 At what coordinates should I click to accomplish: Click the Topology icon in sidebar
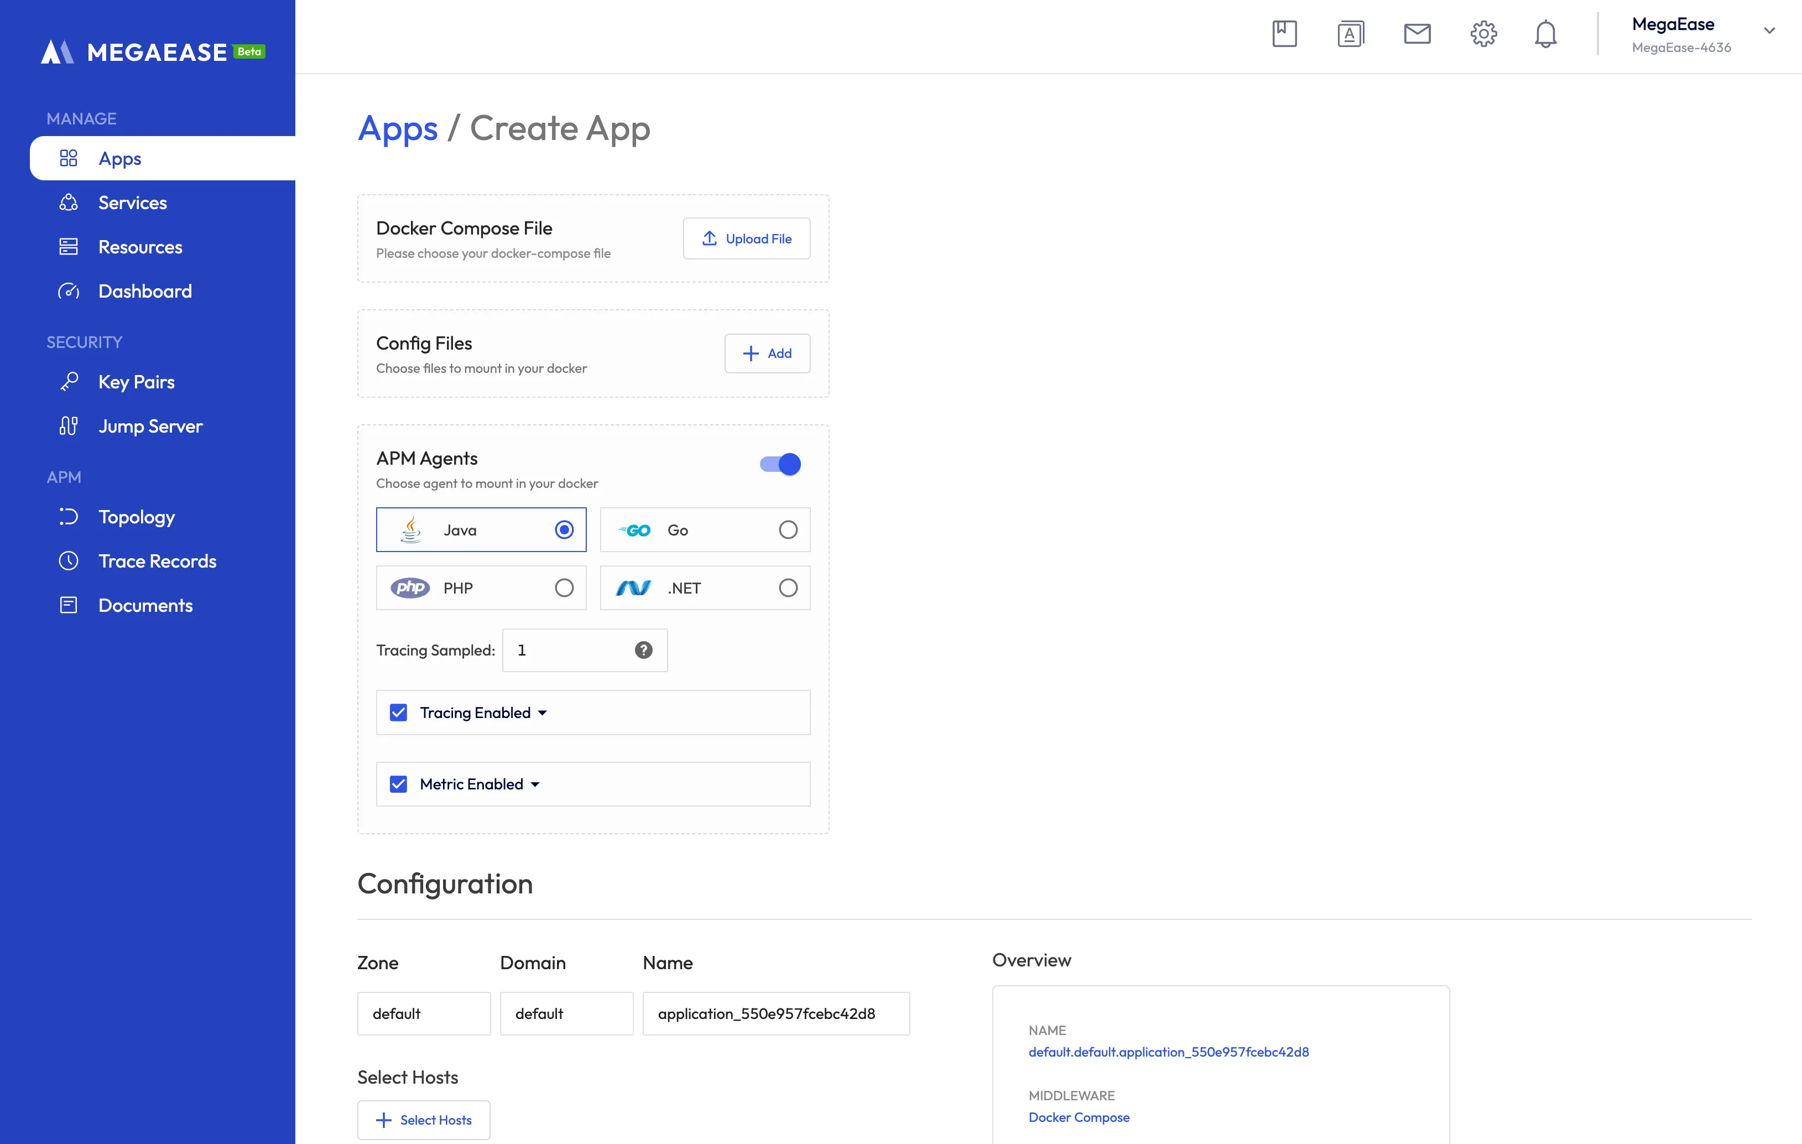68,517
